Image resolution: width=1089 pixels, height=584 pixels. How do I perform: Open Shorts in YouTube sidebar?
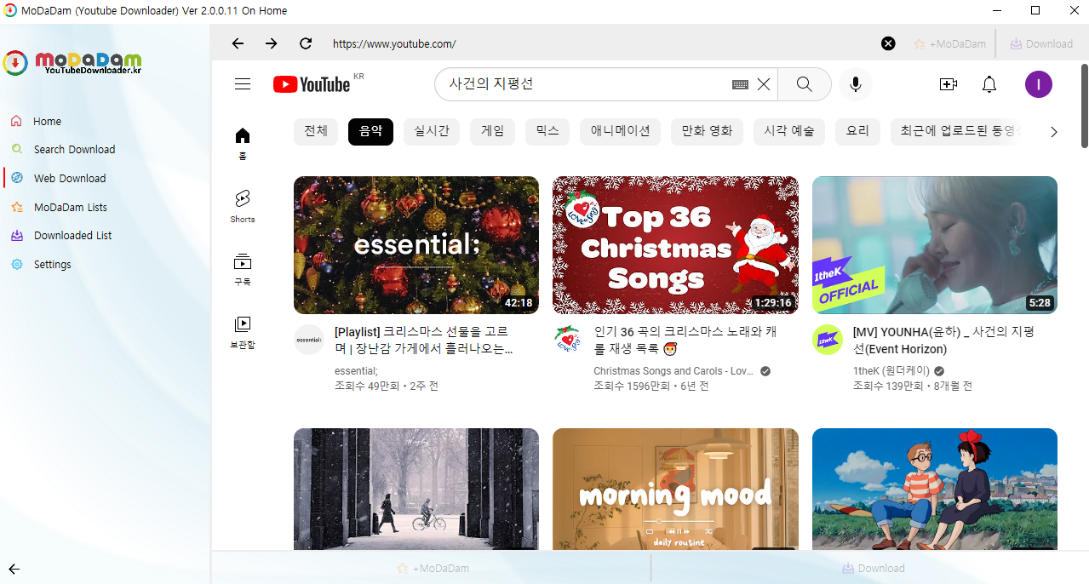tap(243, 207)
